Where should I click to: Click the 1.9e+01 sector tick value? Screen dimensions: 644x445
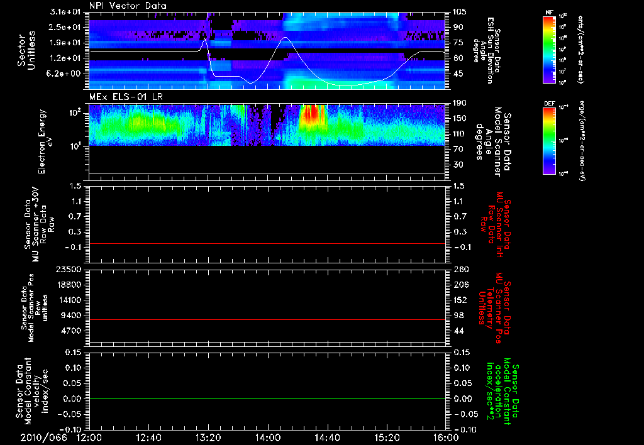point(65,43)
